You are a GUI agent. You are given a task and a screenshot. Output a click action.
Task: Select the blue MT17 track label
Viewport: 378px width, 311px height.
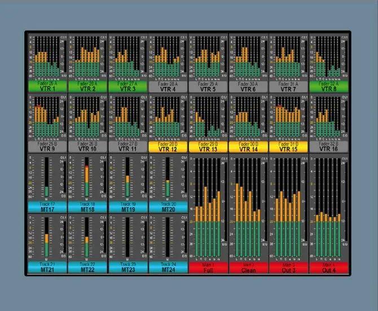tap(47, 207)
